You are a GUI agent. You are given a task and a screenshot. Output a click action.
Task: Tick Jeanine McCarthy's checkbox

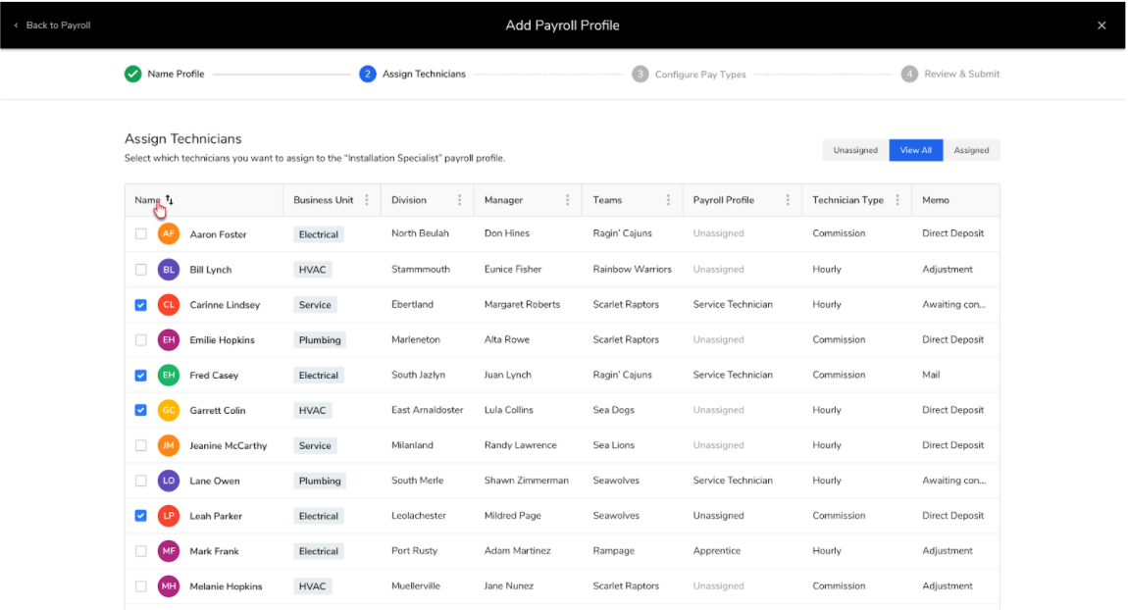(x=141, y=445)
